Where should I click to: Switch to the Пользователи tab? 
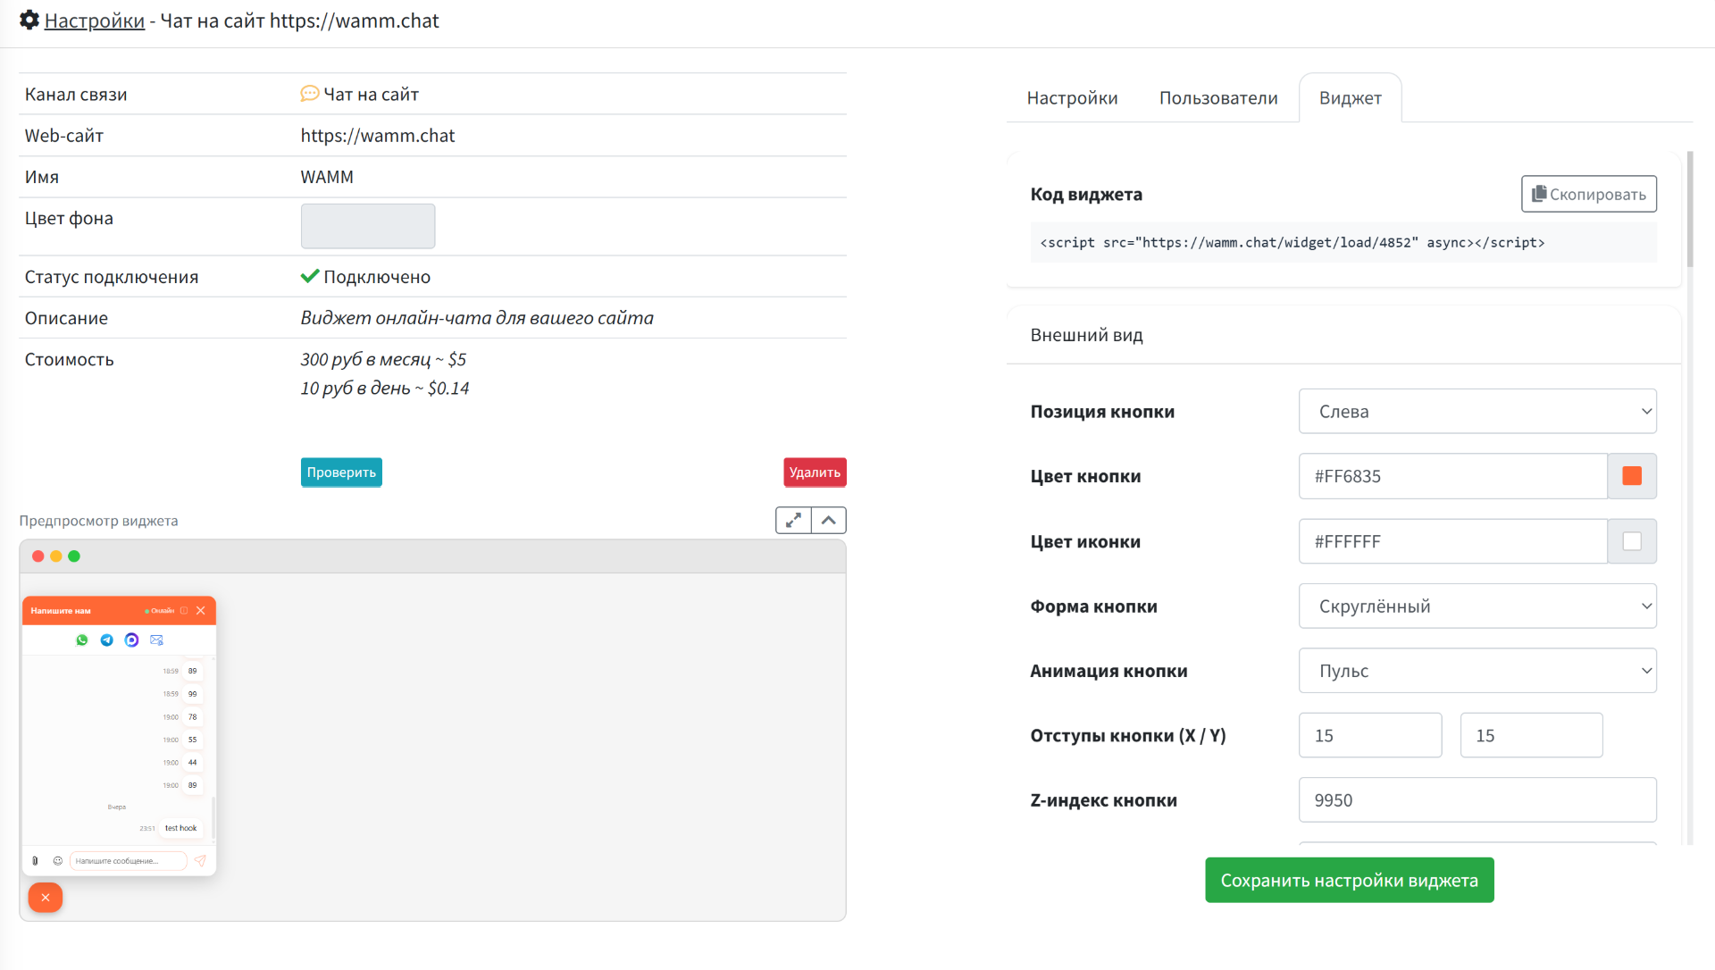(1218, 98)
